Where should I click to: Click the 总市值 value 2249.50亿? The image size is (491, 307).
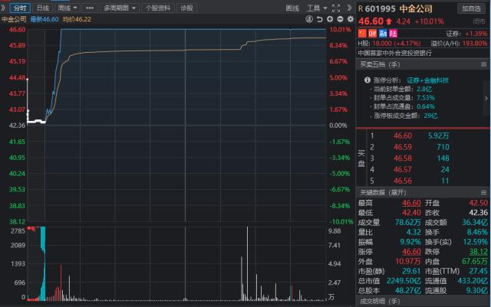404,281
